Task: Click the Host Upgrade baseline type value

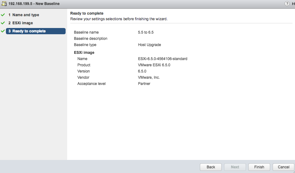Action: pos(150,45)
